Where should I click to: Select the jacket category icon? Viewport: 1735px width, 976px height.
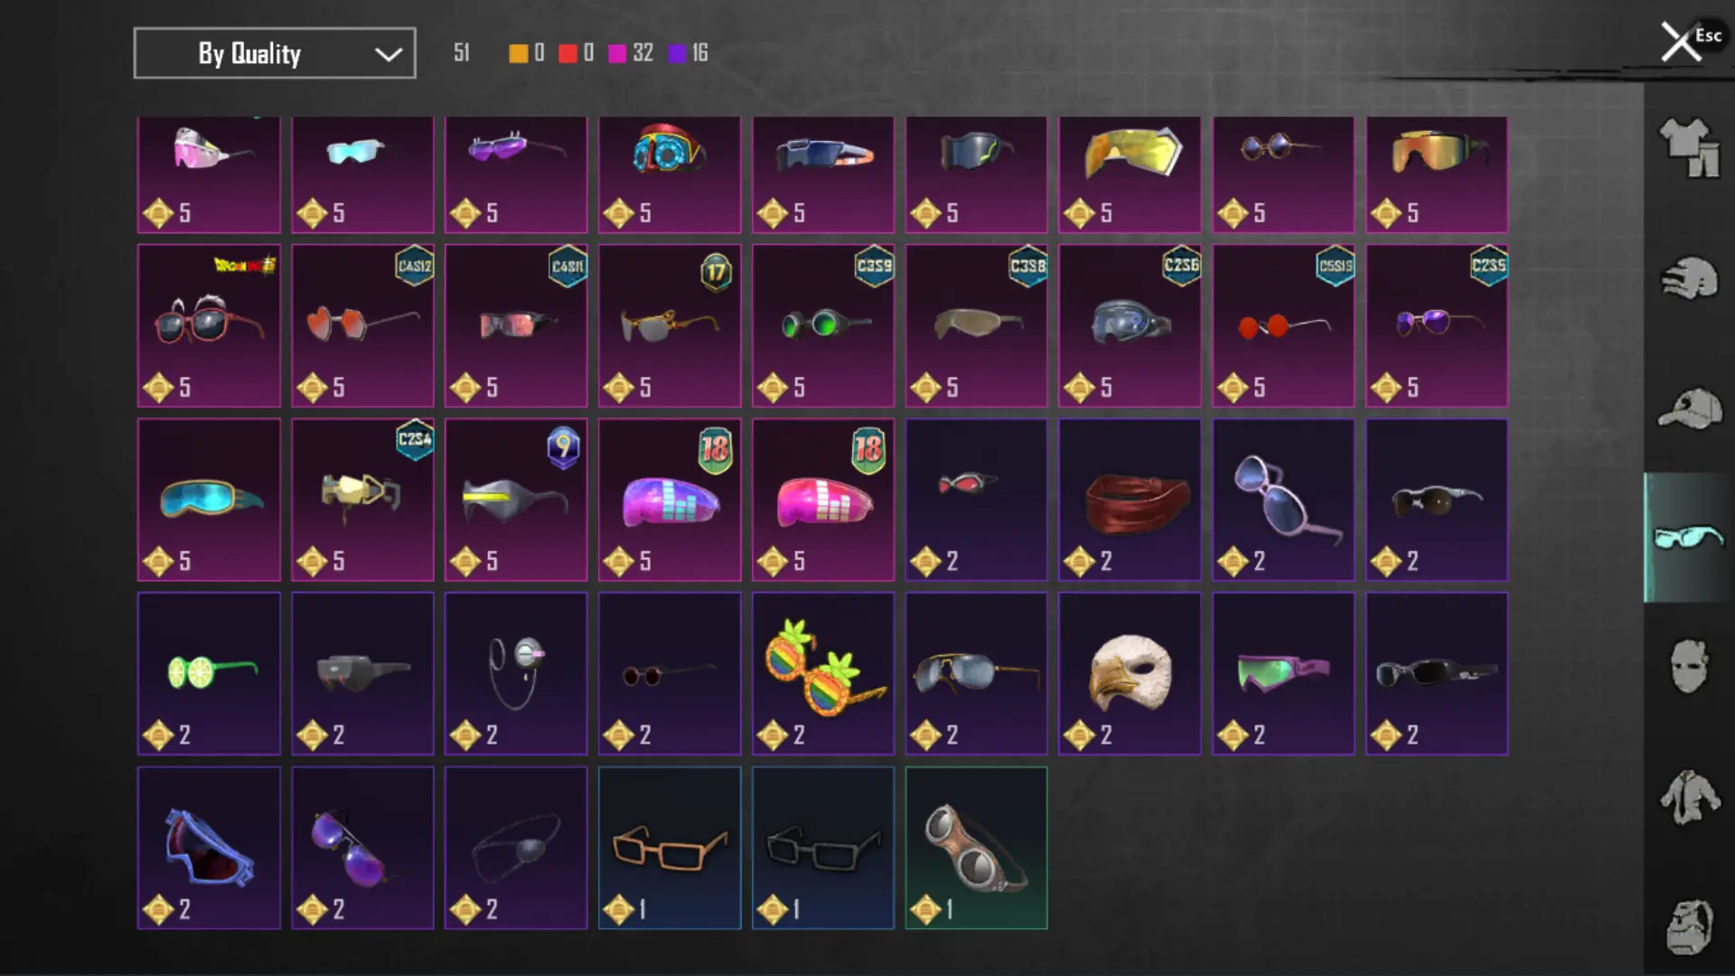click(x=1689, y=797)
